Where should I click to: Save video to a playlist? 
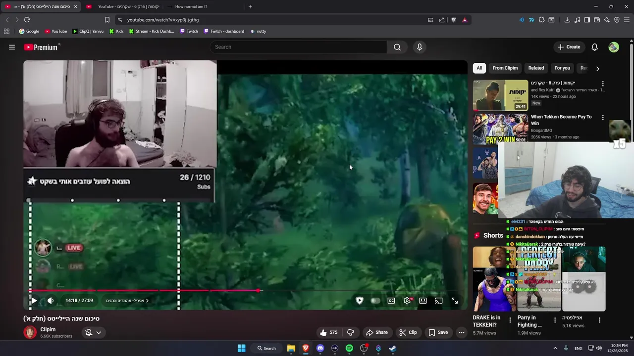pos(438,332)
